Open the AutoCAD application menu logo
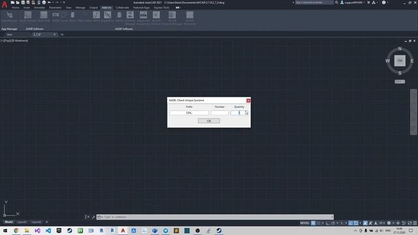Image resolution: width=418 pixels, height=235 pixels. (x=5, y=5)
